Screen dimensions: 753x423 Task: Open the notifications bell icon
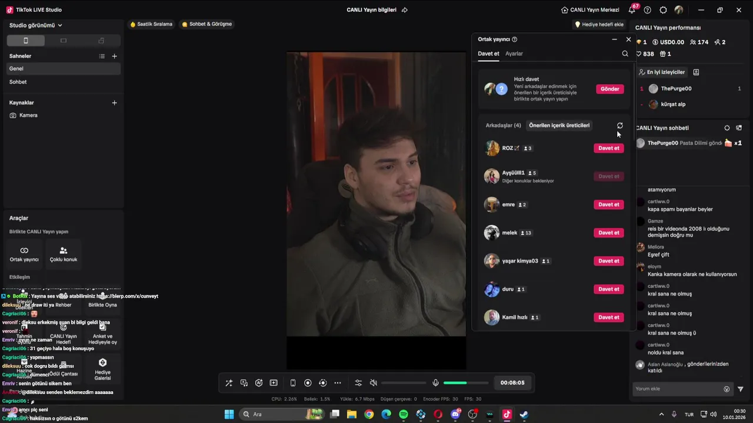pos(632,10)
